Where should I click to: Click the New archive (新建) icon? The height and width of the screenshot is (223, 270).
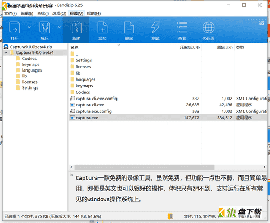pyautogui.click(x=76, y=28)
